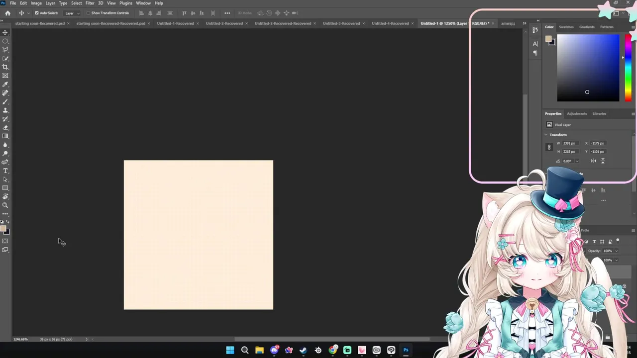This screenshot has height=358, width=637.
Task: Click the W width input field
Action: click(570, 143)
